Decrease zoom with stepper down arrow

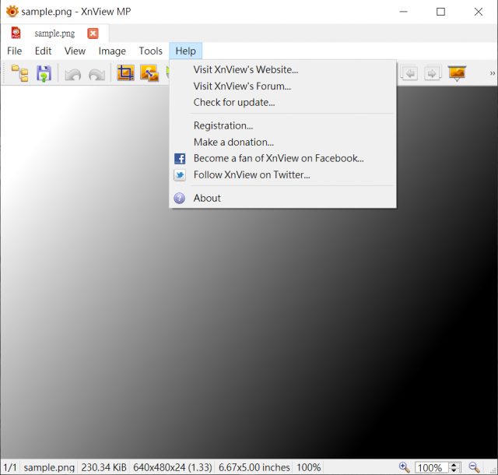[x=454, y=470]
